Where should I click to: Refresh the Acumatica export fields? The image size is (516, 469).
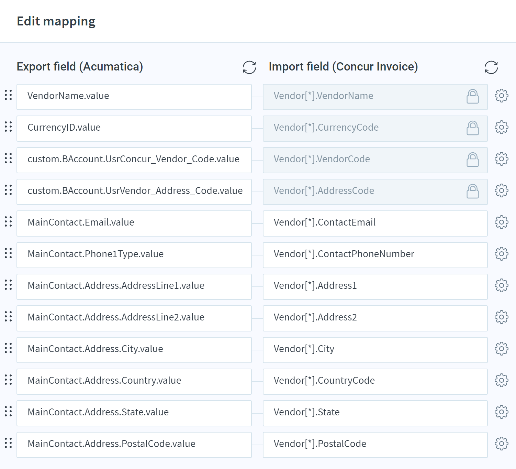coord(249,67)
